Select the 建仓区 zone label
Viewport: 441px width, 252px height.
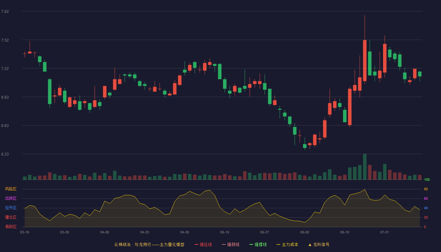(11, 217)
